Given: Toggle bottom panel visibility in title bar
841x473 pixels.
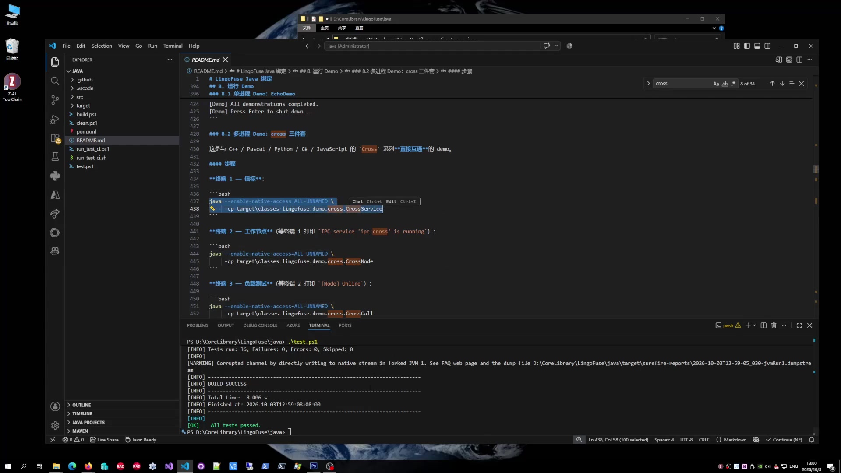Looking at the screenshot, I should click(757, 46).
